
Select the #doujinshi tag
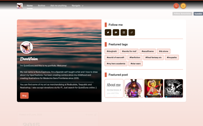point(112,51)
